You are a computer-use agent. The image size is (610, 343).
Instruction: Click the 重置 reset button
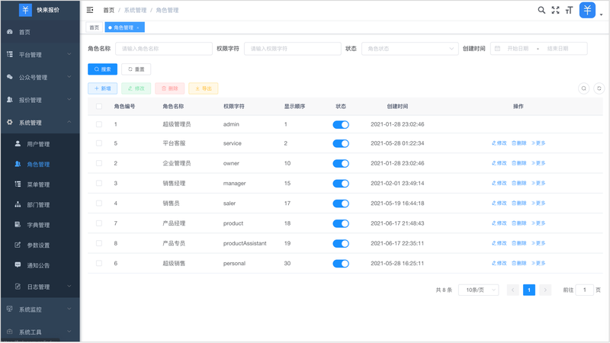pos(136,69)
